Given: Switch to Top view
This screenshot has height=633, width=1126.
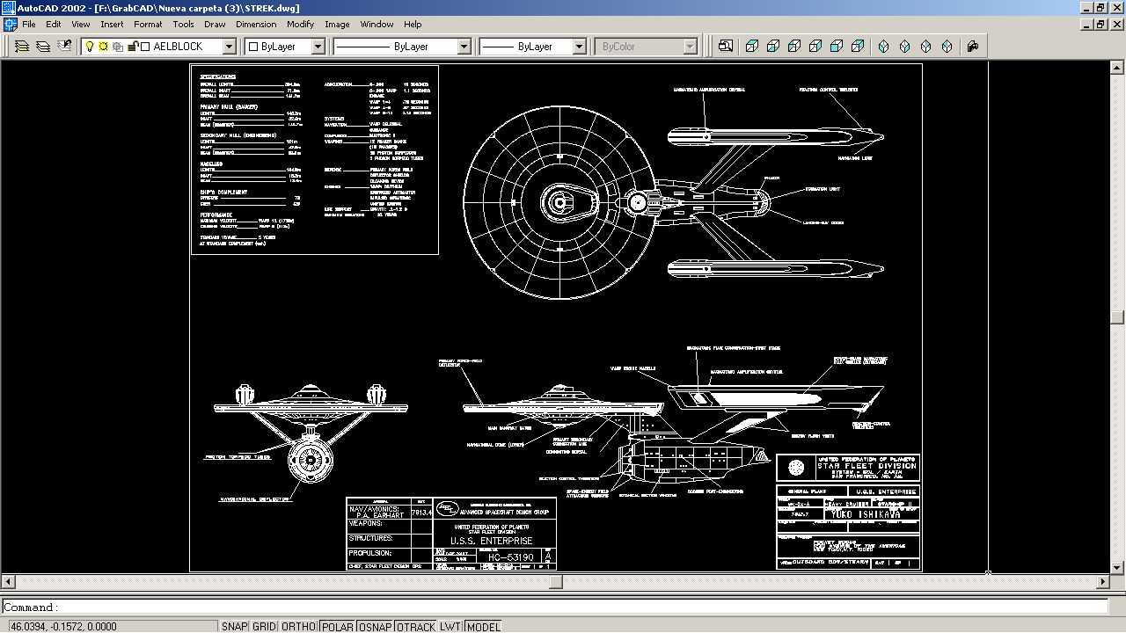Looking at the screenshot, I should (x=752, y=47).
